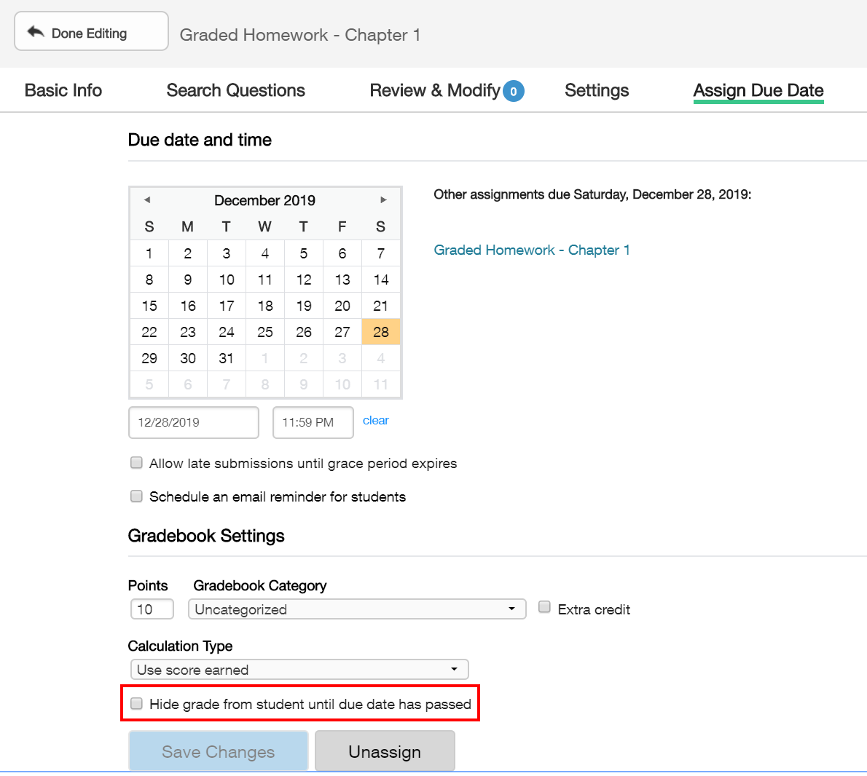Advance calendar to January using next arrow

(x=383, y=199)
